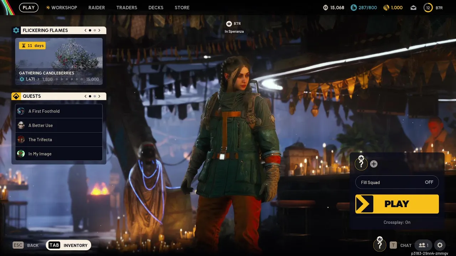Open INVENTORY with the TAB button
This screenshot has height=256, width=456.
pos(68,245)
